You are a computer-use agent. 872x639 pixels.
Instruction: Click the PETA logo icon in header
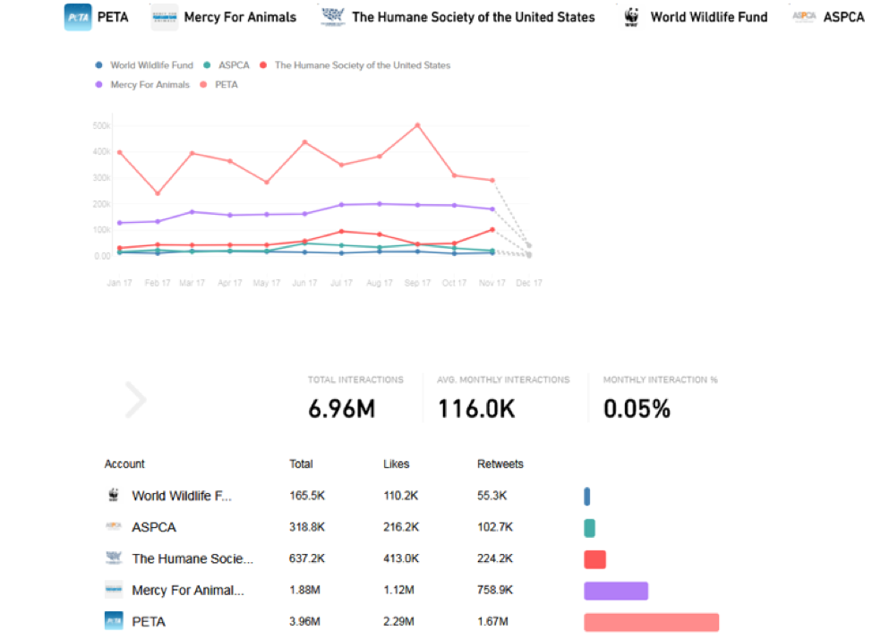(78, 17)
